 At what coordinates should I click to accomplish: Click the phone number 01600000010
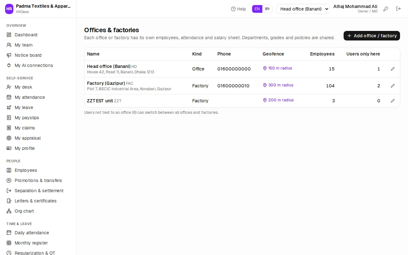pyautogui.click(x=233, y=86)
